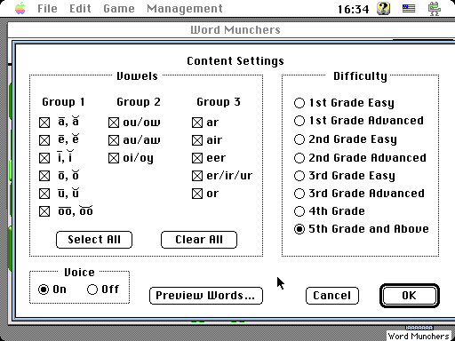Select 3rd Grade Easy difficulty
This screenshot has height=341, width=455.
tap(299, 176)
